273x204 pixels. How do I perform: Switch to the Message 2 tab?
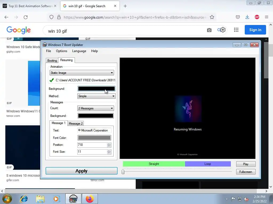[x=75, y=123]
